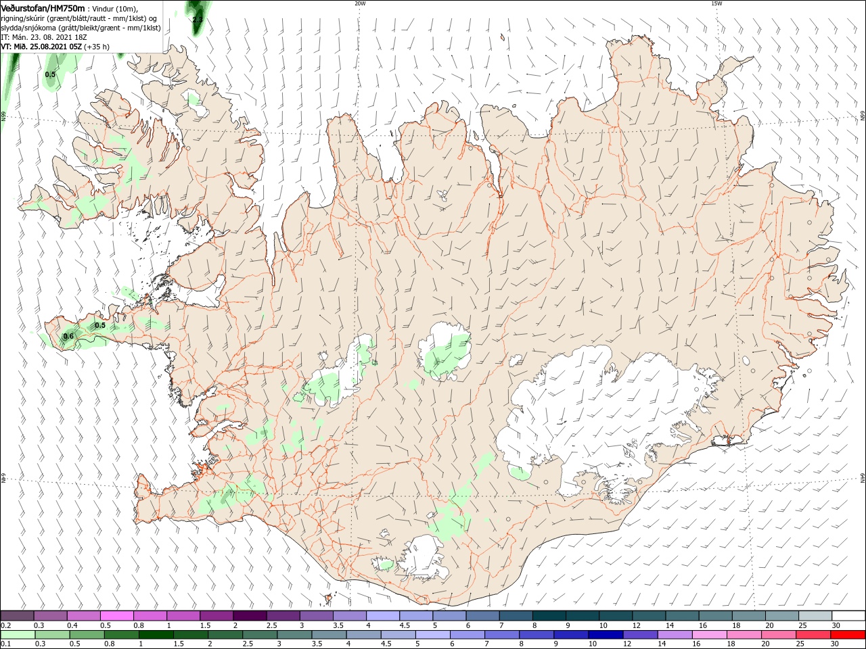Pick bottom-row light blue swatch between 5 and 6
The width and height of the screenshot is (866, 649).
pos(432,635)
